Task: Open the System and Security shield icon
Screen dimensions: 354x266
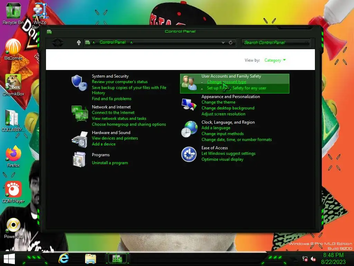Action: (x=79, y=82)
